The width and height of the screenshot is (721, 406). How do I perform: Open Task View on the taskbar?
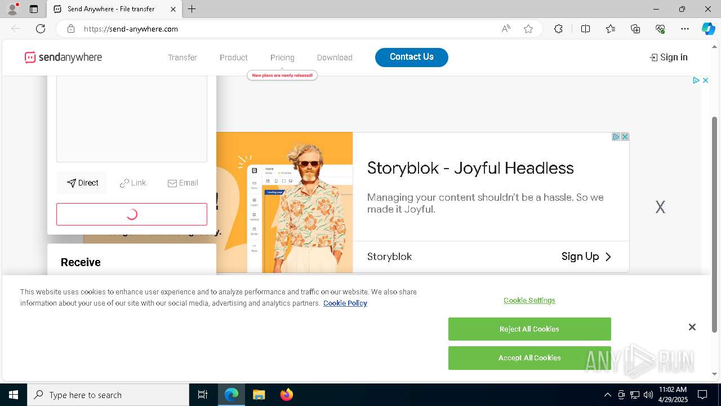(203, 395)
